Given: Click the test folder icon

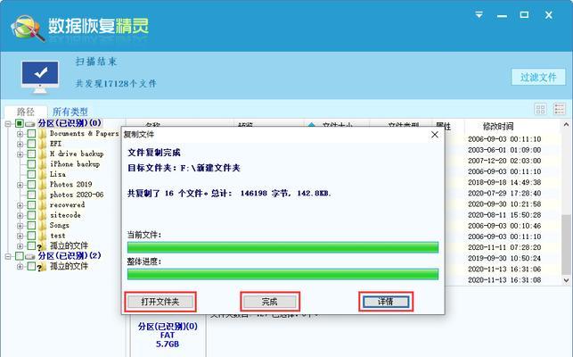Looking at the screenshot, I should 43,236.
